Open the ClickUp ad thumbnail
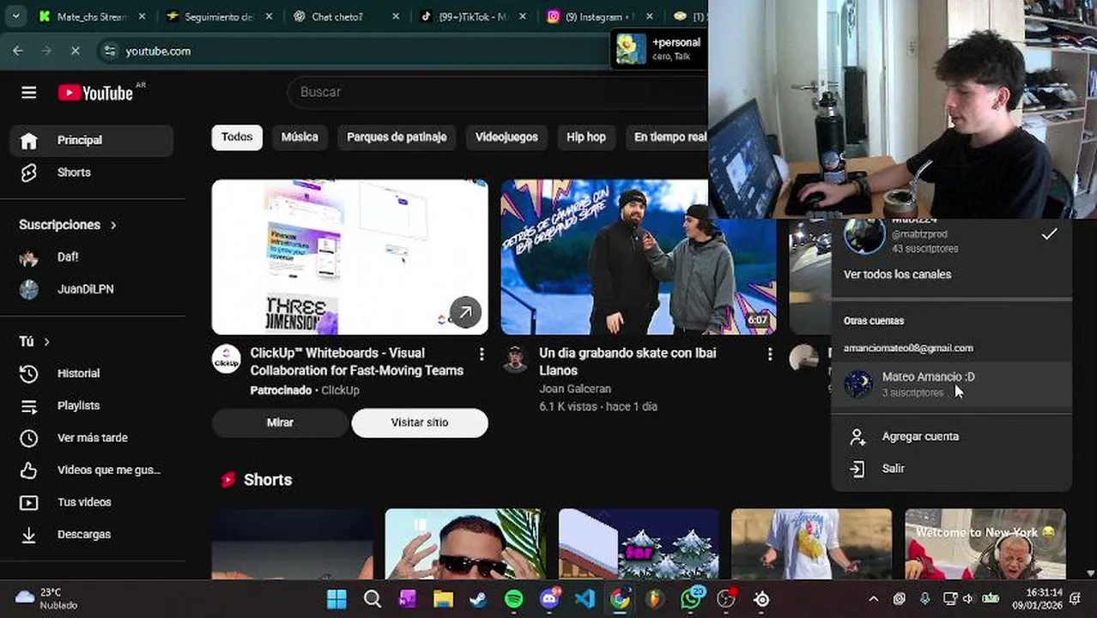The height and width of the screenshot is (618, 1097). point(350,257)
